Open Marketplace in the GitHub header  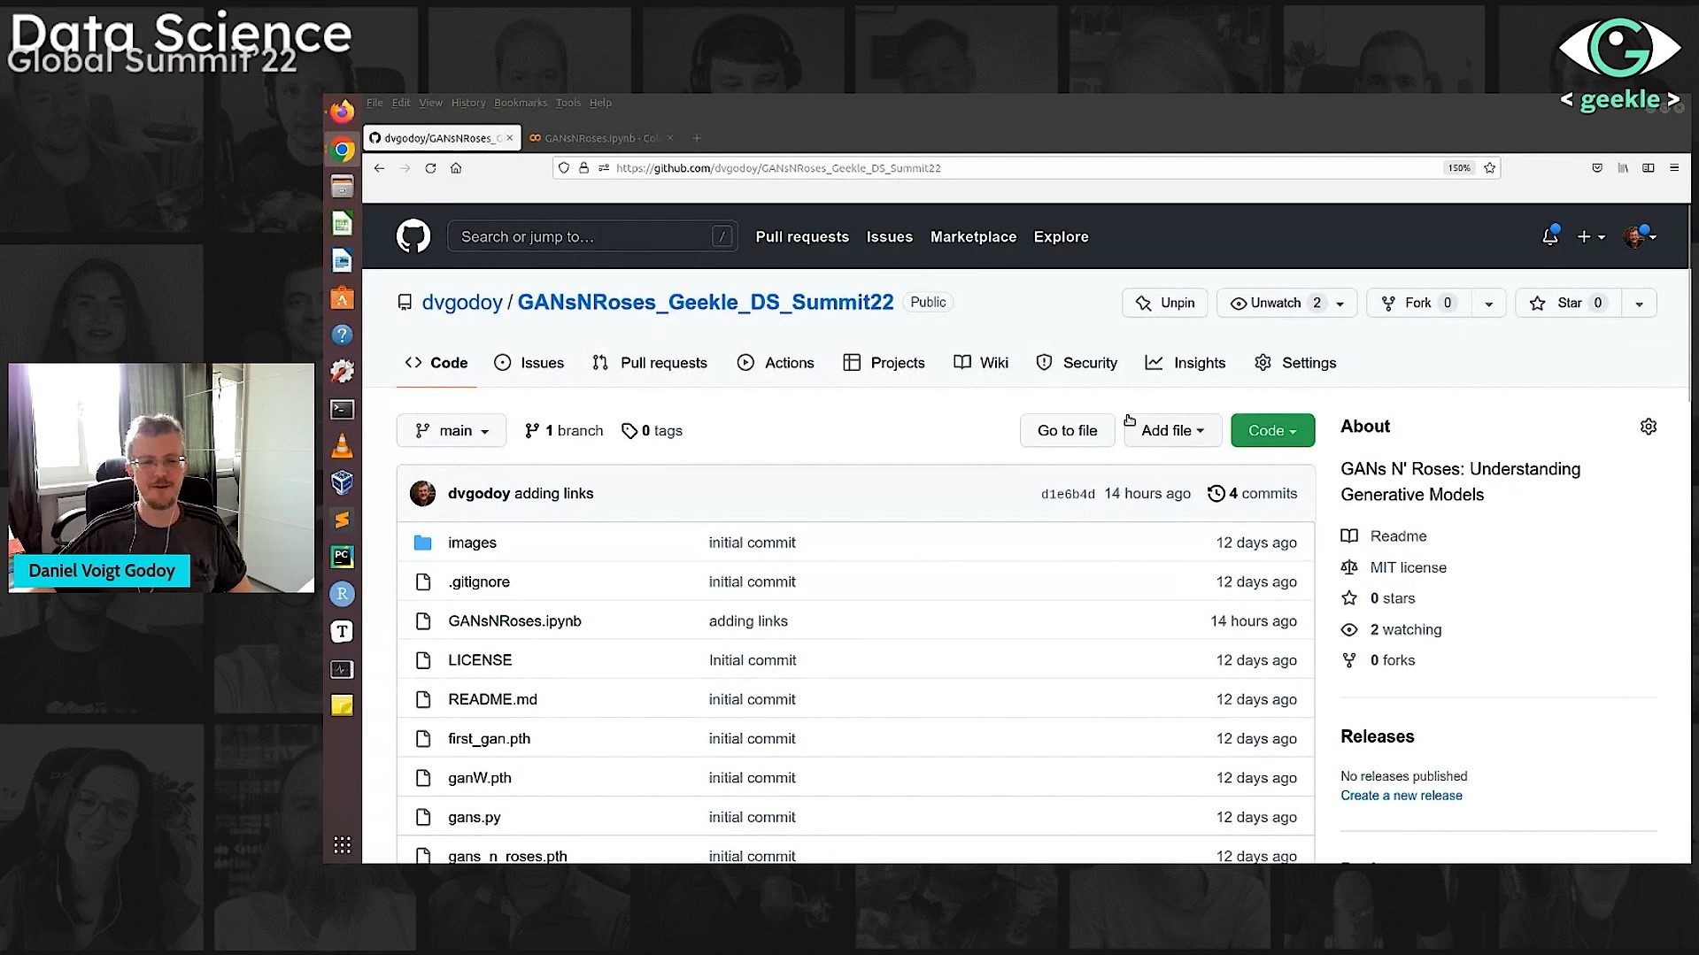[x=973, y=236]
